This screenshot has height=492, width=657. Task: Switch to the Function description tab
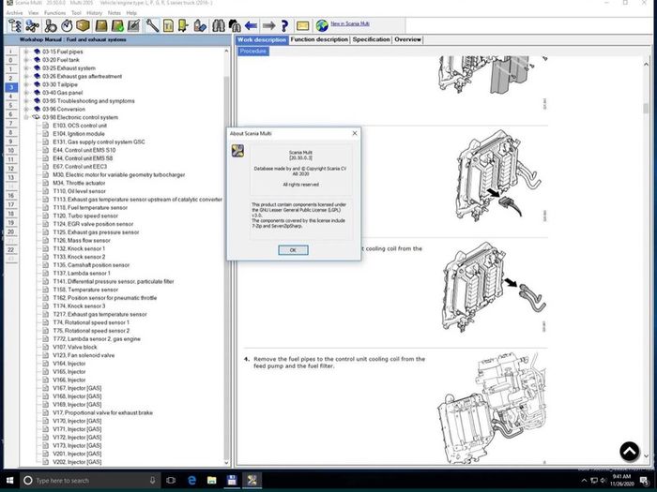click(x=319, y=39)
